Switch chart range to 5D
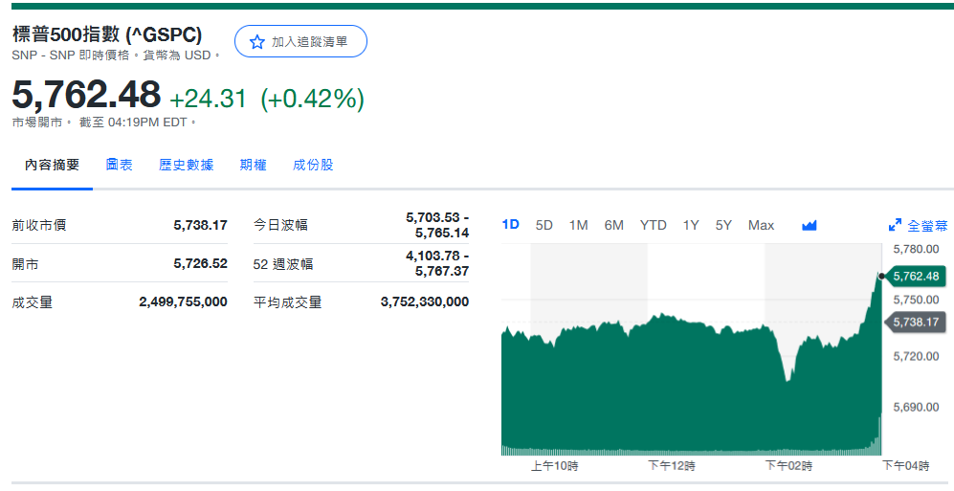This screenshot has width=954, height=491. coord(544,225)
